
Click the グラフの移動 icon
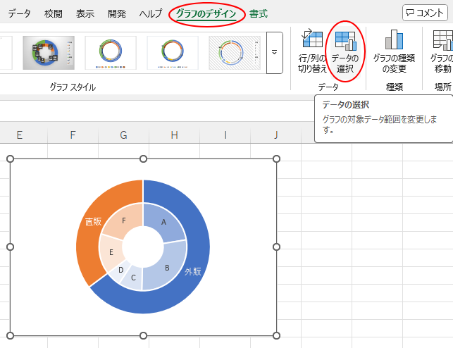pyautogui.click(x=442, y=40)
